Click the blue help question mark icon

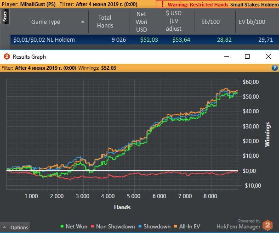click(x=274, y=68)
